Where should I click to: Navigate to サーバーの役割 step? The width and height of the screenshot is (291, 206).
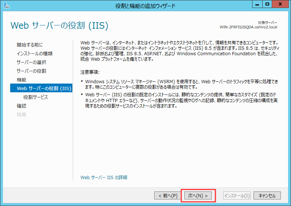[x=31, y=71]
